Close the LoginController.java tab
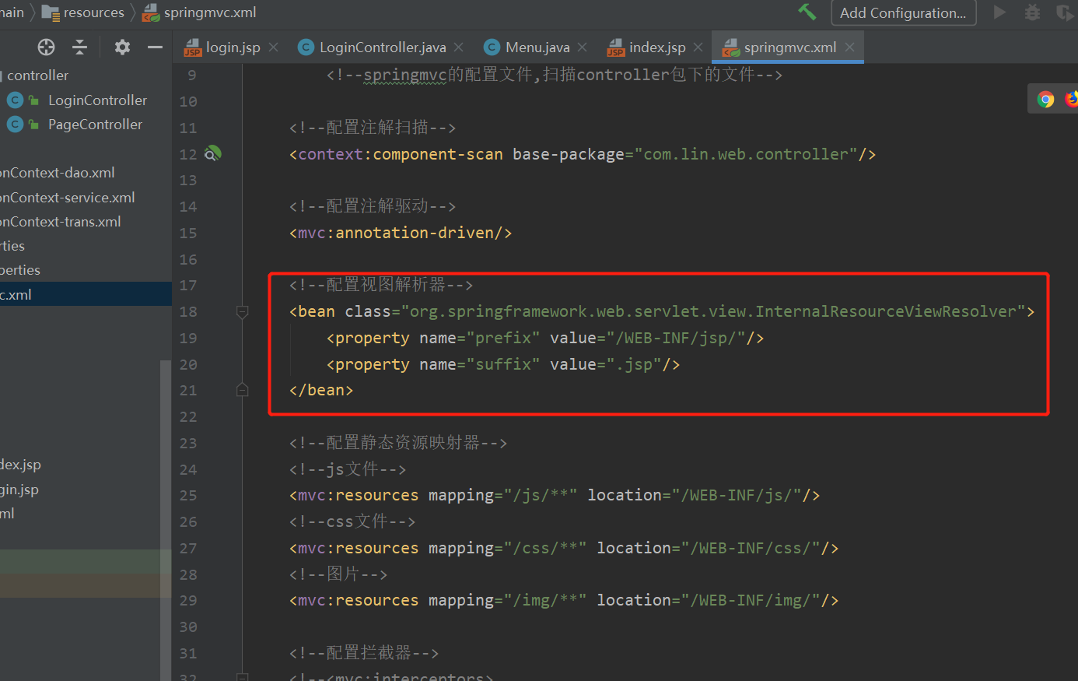Viewport: 1078px width, 681px height. tap(458, 47)
